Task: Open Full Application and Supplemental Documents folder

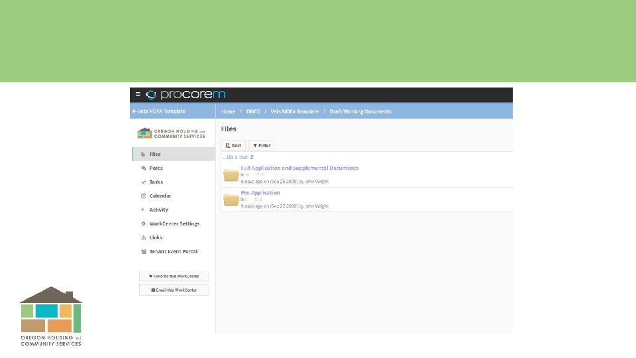Action: coord(299,168)
